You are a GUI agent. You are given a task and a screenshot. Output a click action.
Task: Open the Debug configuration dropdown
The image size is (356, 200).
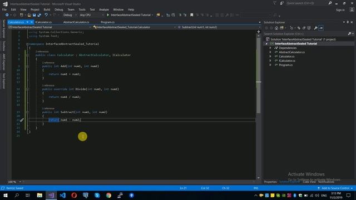(70, 15)
